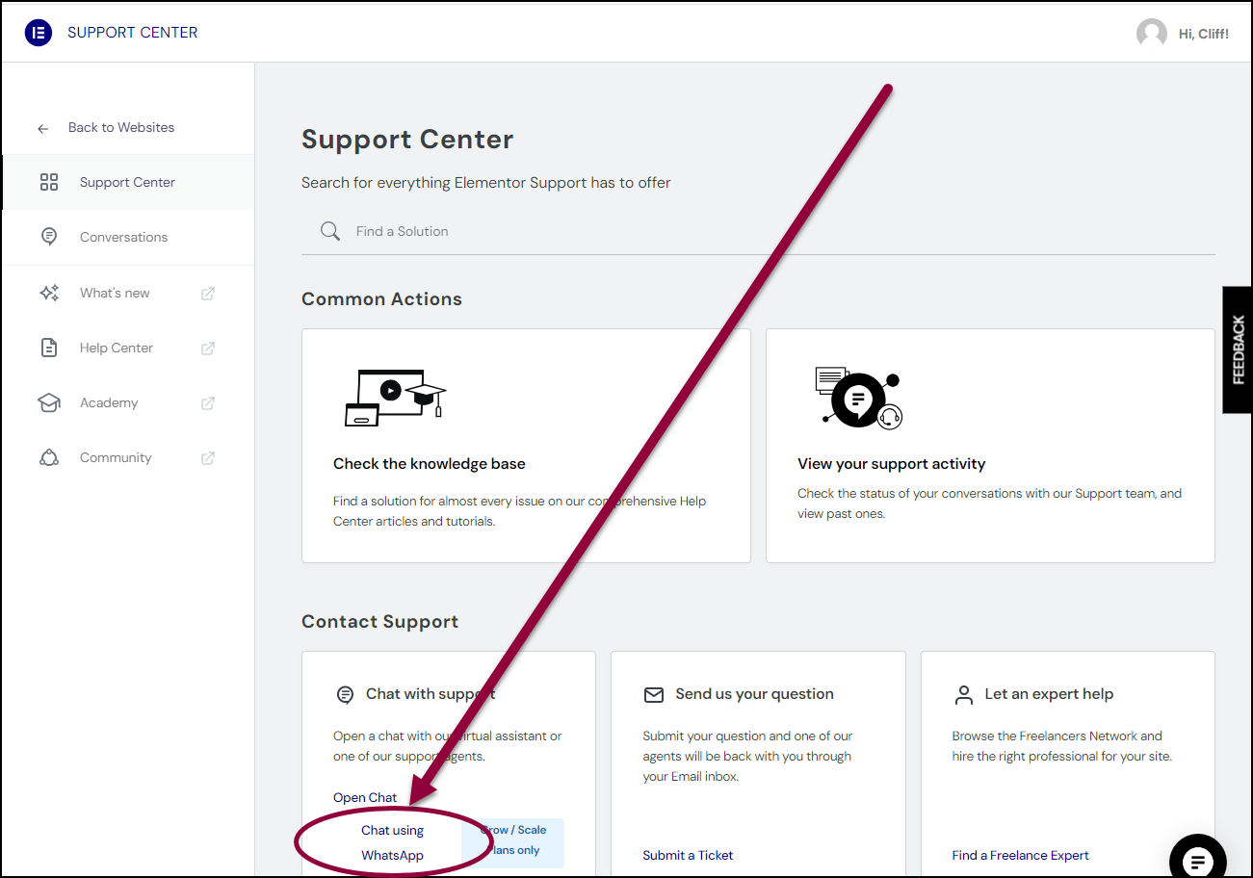Viewport: 1253px width, 878px height.
Task: Click the Hi, Cliff! greeting
Action: pyautogui.click(x=1204, y=34)
